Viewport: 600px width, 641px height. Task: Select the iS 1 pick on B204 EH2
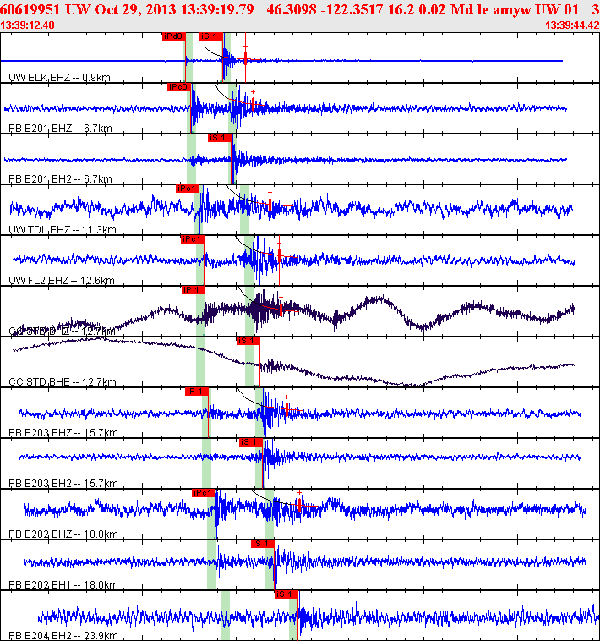point(286,594)
